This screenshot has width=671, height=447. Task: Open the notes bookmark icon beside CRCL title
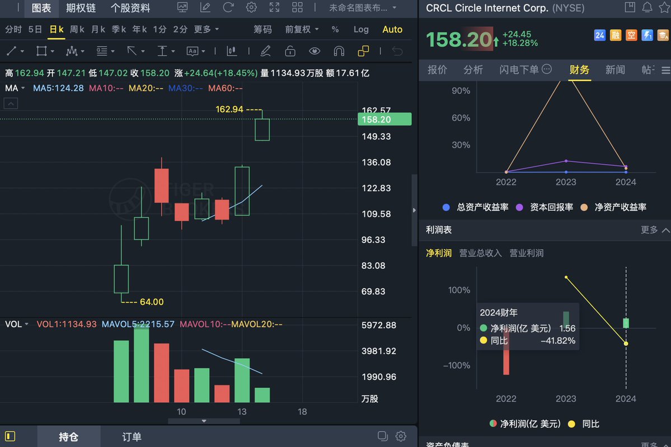pos(630,7)
